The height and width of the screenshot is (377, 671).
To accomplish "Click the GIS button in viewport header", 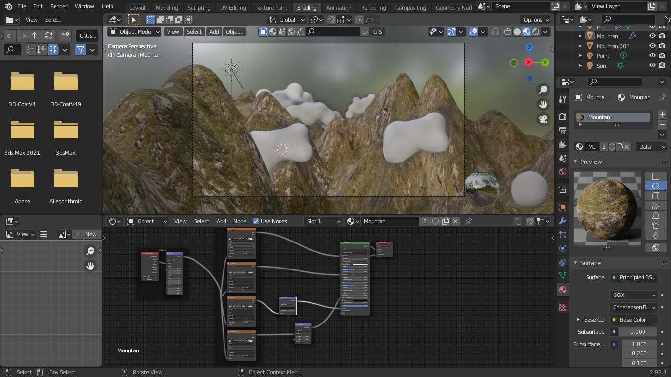I will pos(377,32).
